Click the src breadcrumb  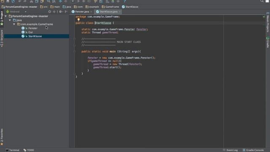44,7
